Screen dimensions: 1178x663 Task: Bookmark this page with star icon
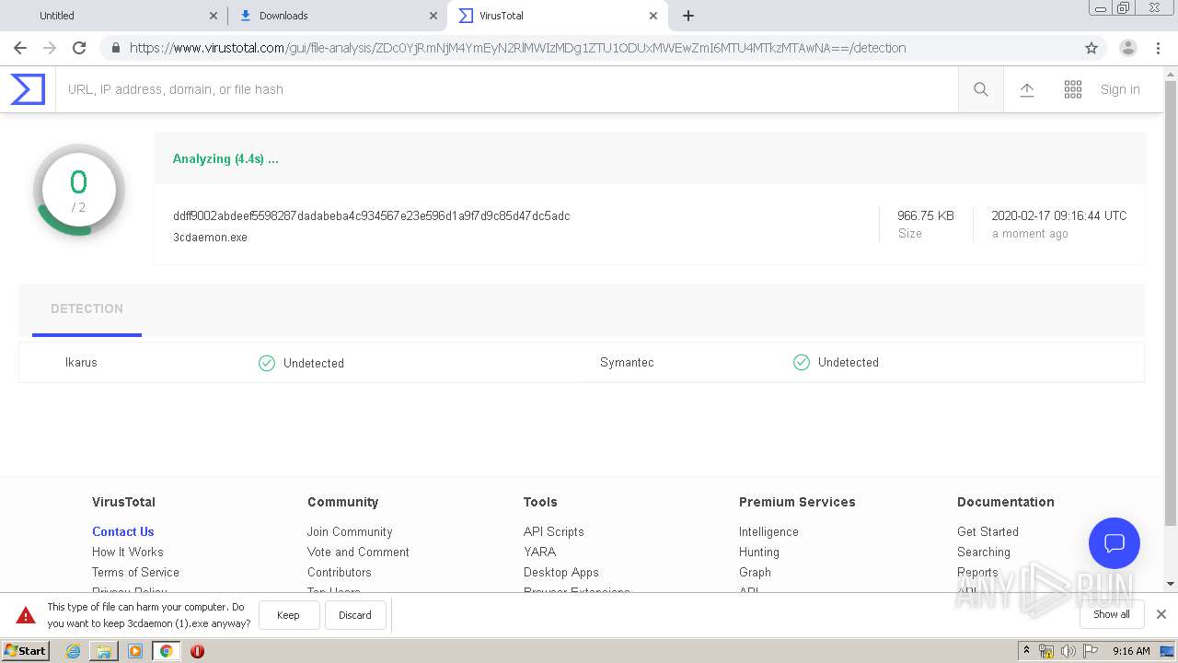1091,48
